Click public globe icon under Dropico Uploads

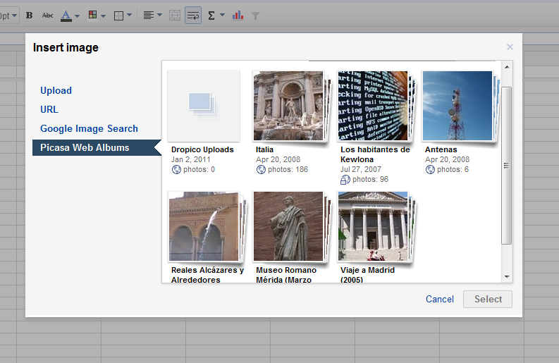click(176, 170)
